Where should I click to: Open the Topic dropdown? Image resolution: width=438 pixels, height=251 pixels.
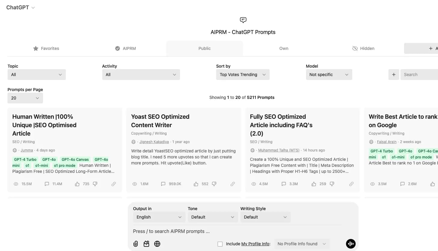37,75
